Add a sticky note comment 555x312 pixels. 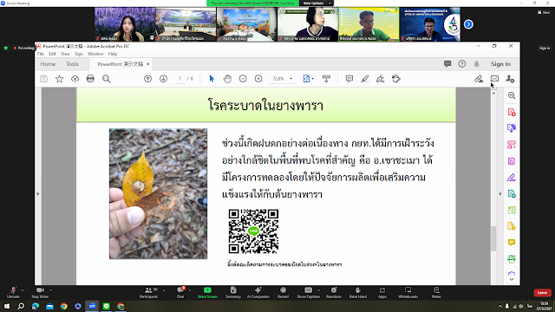tap(349, 79)
